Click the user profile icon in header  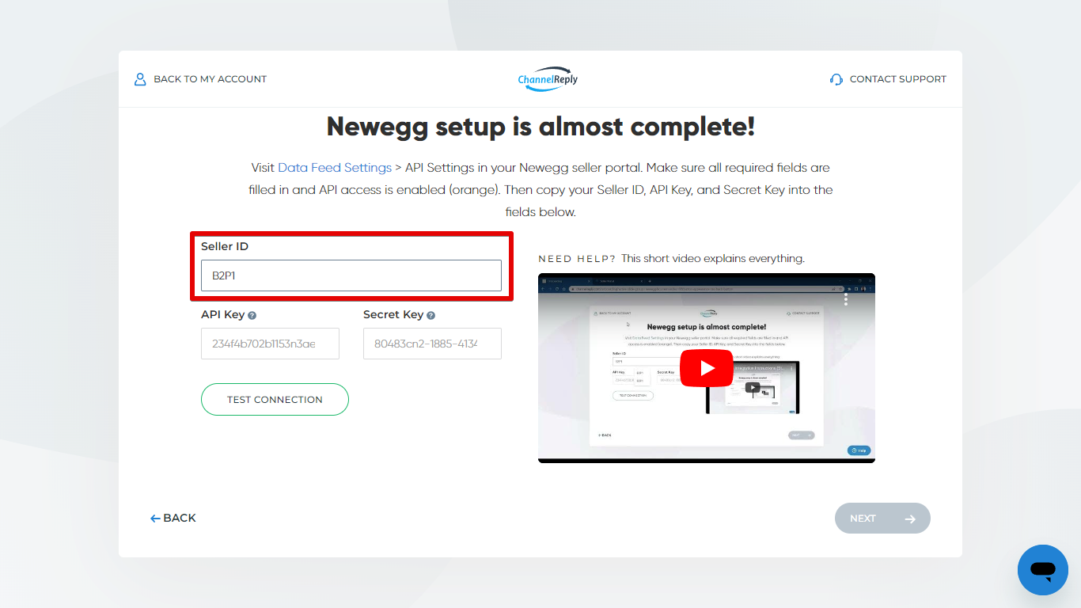click(140, 79)
